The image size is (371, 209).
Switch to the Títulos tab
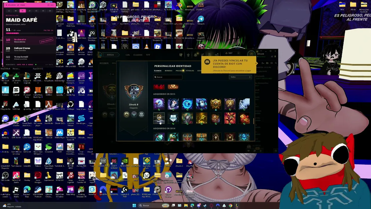pyautogui.click(x=190, y=71)
